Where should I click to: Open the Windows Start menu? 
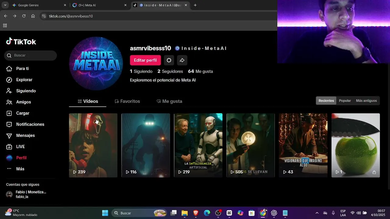[105, 213]
